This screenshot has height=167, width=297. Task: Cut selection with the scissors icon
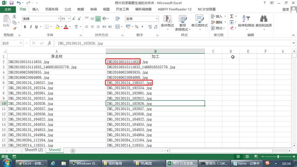point(14,17)
